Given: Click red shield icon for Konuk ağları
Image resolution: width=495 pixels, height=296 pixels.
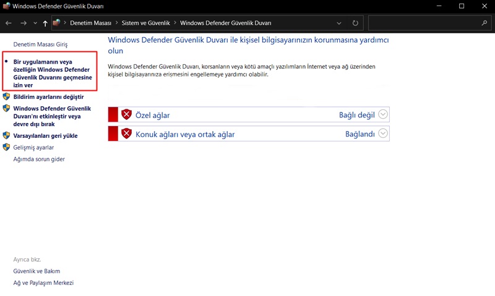Looking at the screenshot, I should tap(126, 133).
